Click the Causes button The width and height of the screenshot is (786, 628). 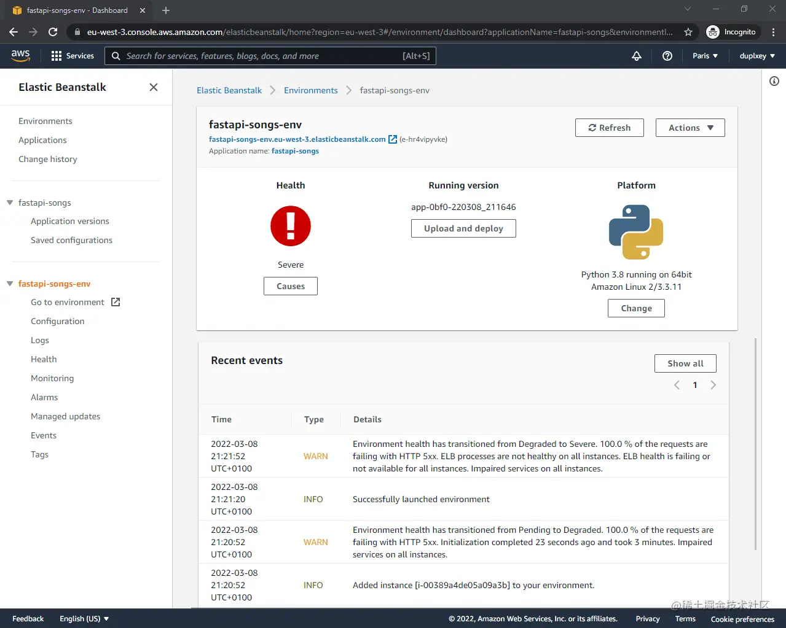tap(291, 286)
